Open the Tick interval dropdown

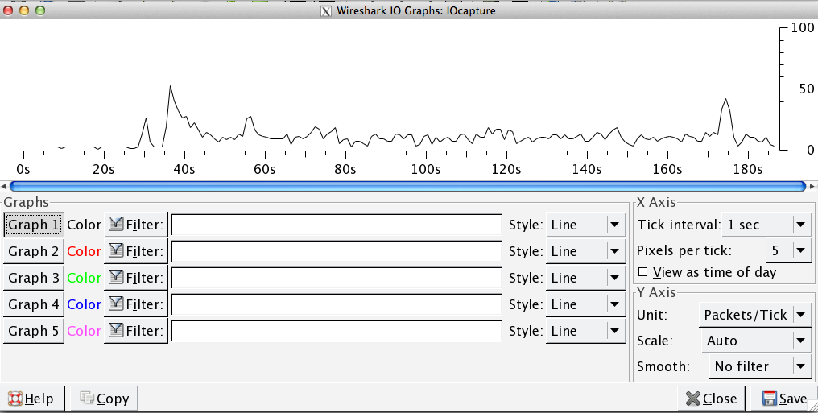tap(766, 225)
